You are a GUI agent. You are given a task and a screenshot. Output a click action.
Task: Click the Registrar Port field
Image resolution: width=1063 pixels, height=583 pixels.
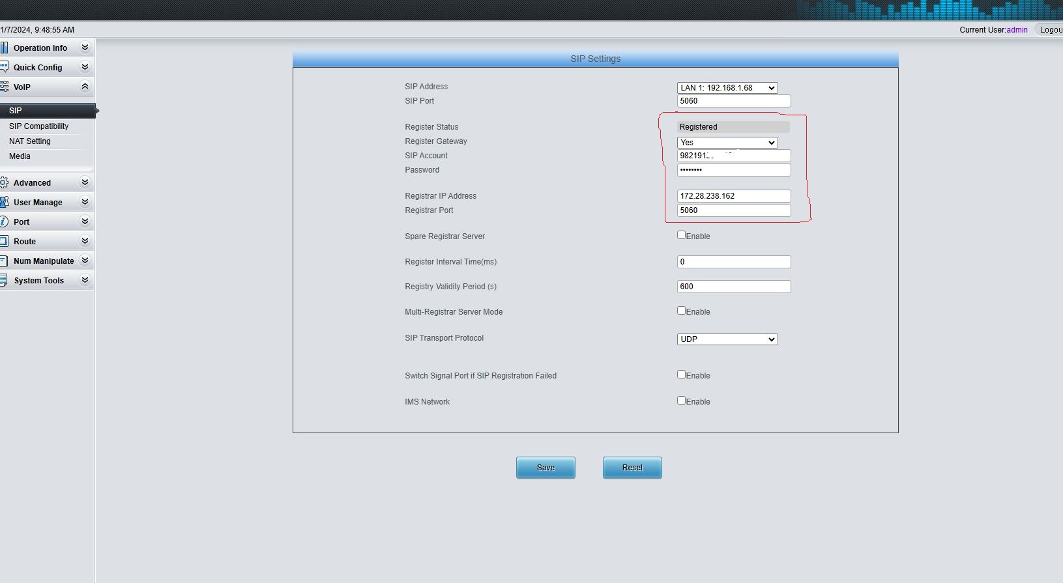pos(734,210)
